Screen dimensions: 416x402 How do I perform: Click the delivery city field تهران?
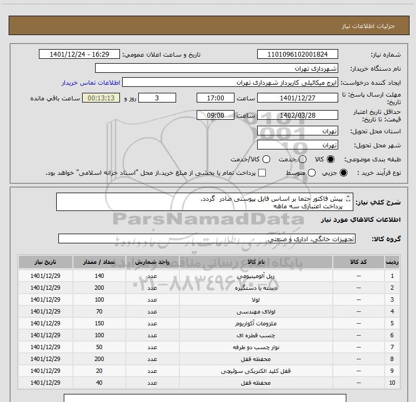[297, 145]
